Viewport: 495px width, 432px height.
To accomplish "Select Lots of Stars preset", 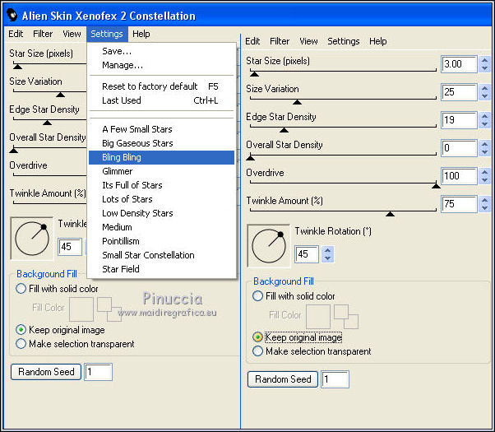I will click(162, 199).
